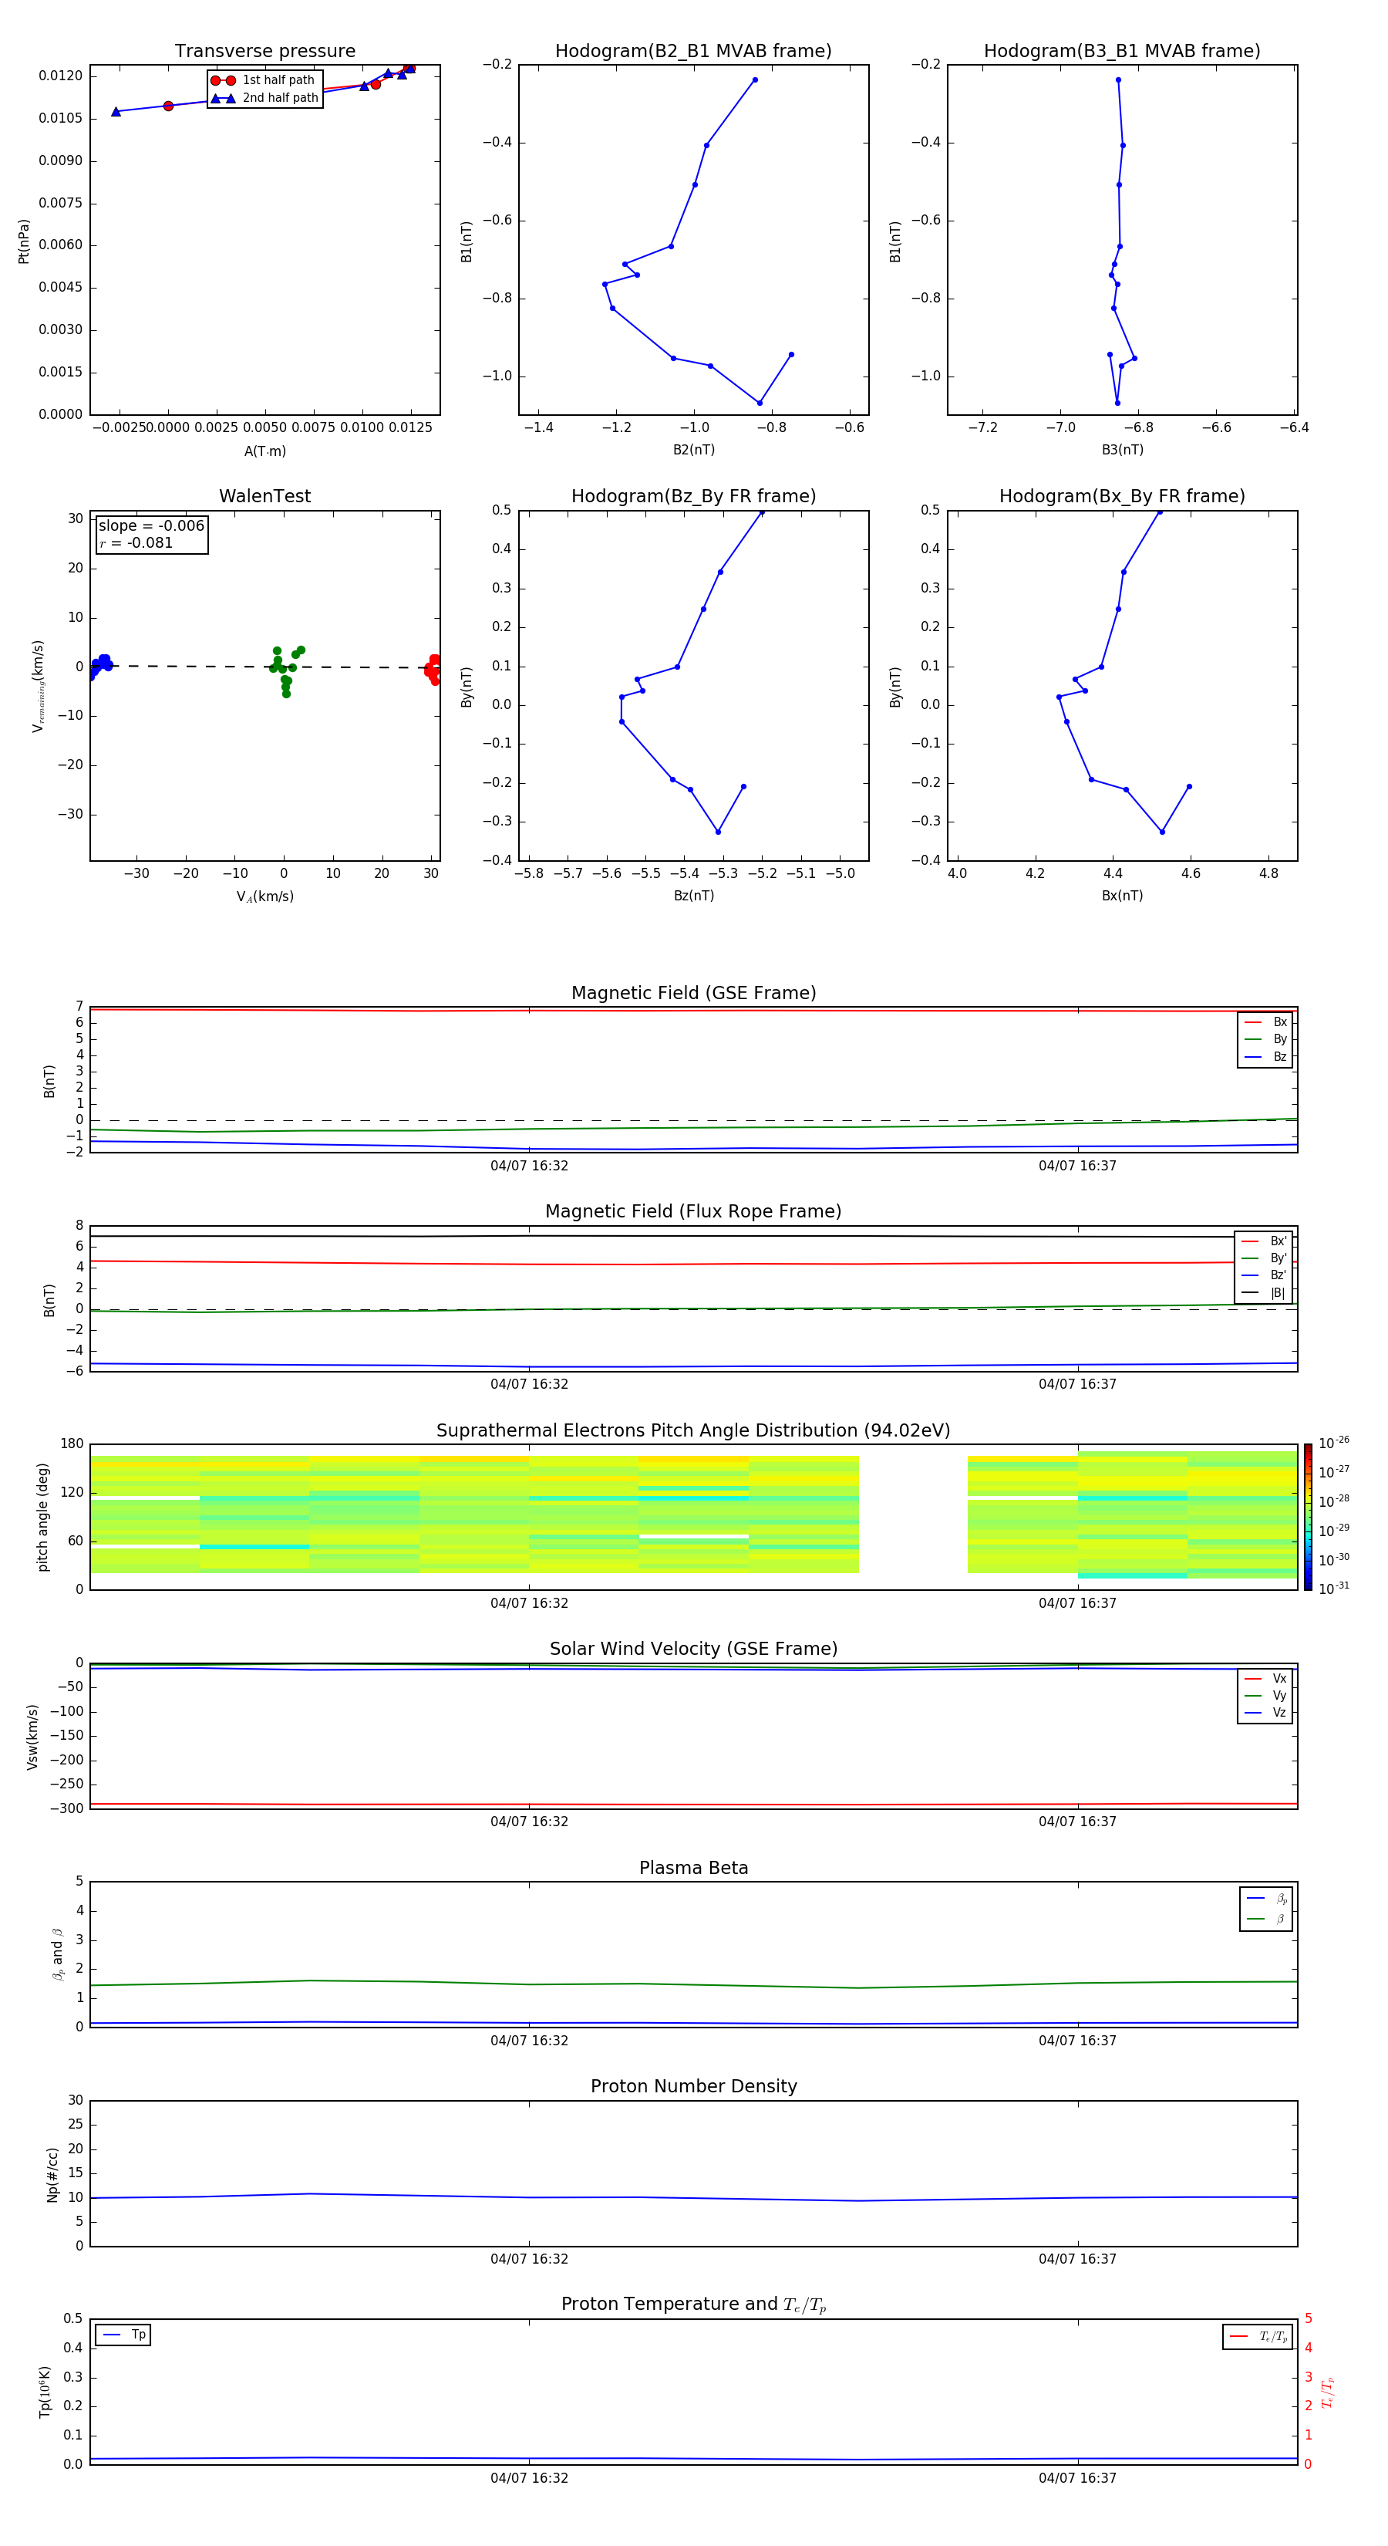Click the 'slope = -0.006' annotation
The width and height of the screenshot is (1388, 2546).
click(151, 526)
